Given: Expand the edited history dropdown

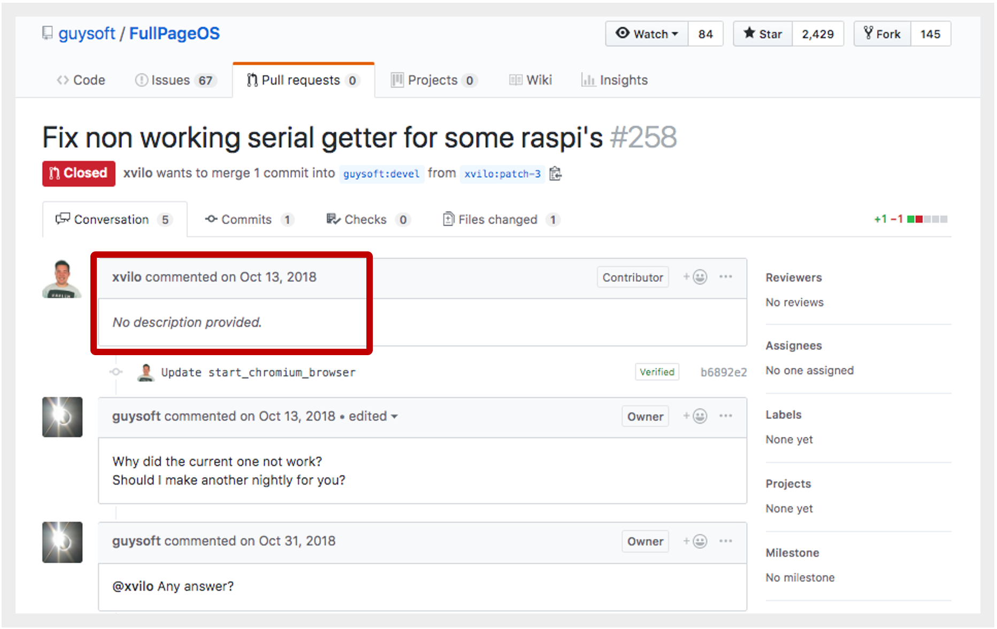Looking at the screenshot, I should click(373, 416).
